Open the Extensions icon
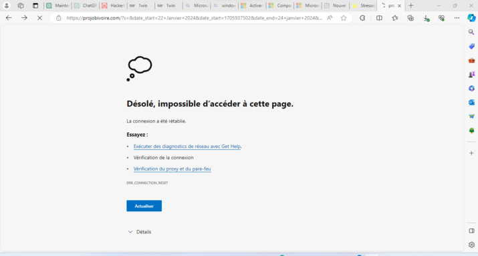The image size is (478, 256). coord(362,18)
